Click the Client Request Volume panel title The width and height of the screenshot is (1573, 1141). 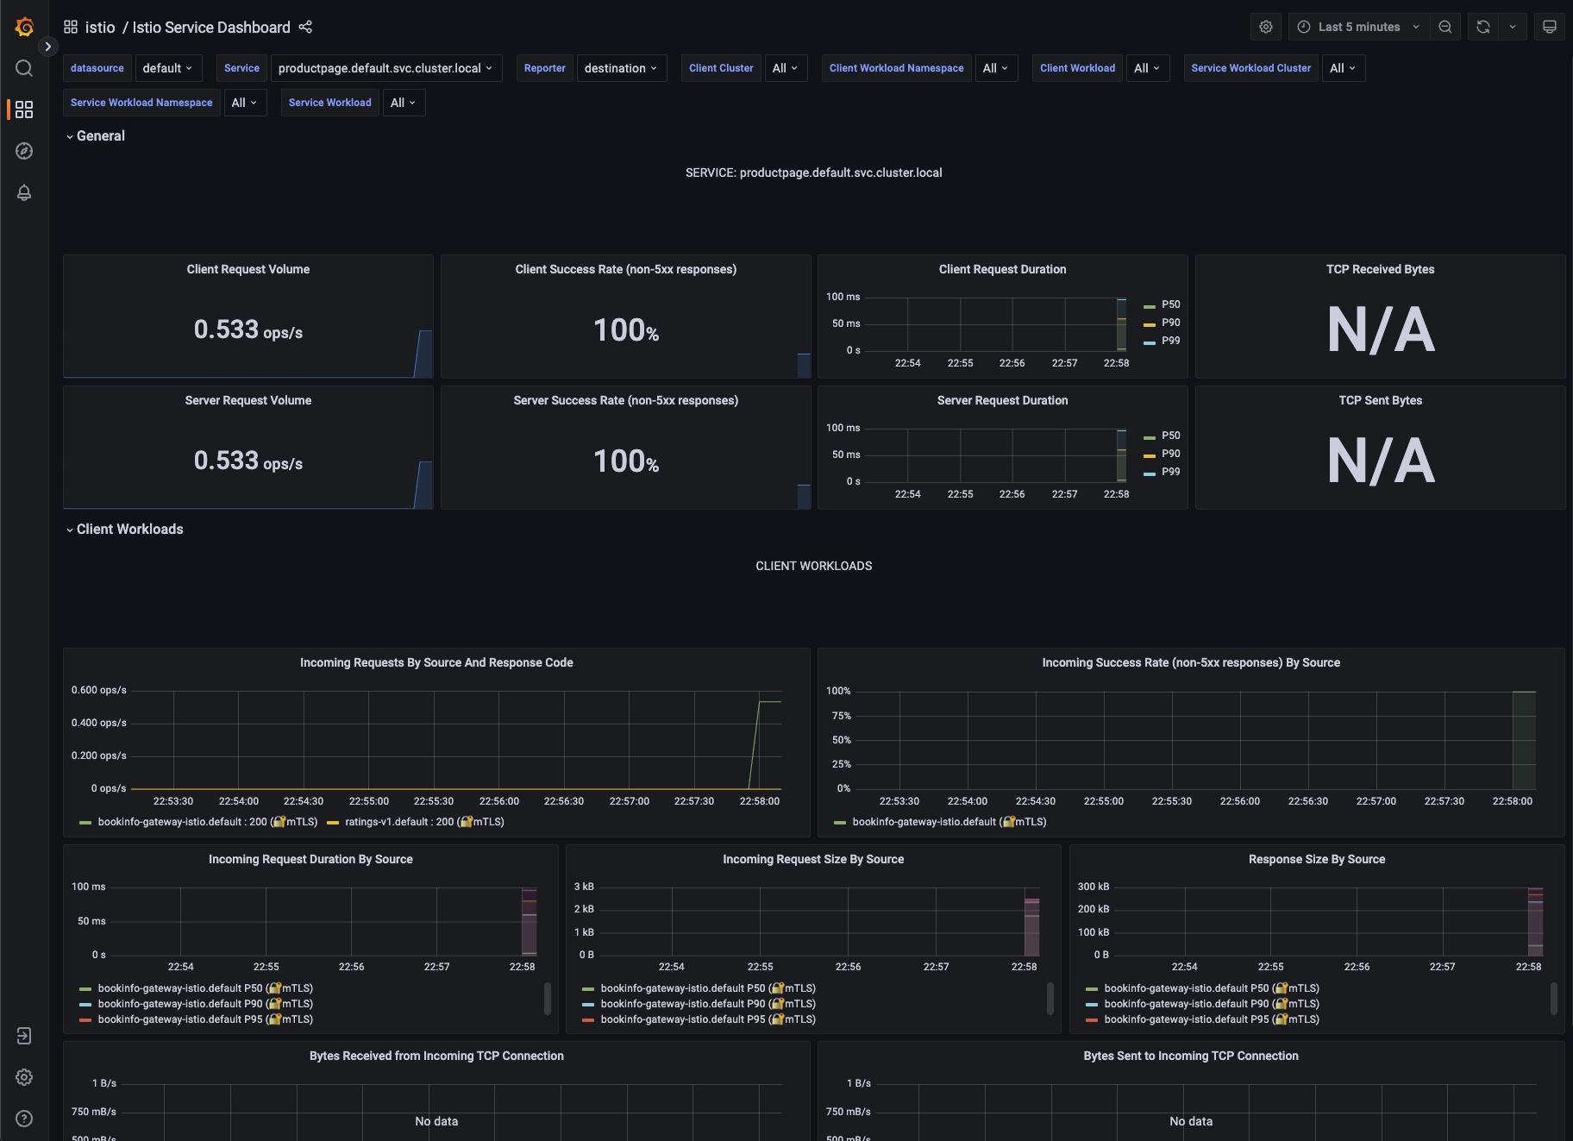[248, 269]
